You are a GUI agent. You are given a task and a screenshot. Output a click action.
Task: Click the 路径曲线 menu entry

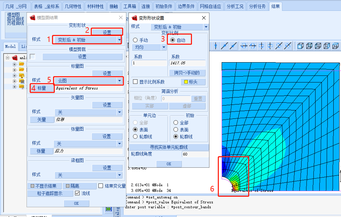click(x=16, y=19)
